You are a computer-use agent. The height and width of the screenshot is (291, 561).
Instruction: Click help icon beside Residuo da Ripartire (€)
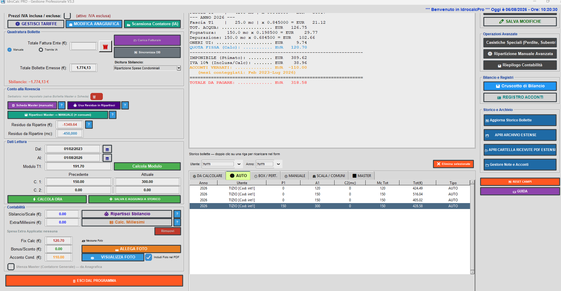[x=89, y=125]
